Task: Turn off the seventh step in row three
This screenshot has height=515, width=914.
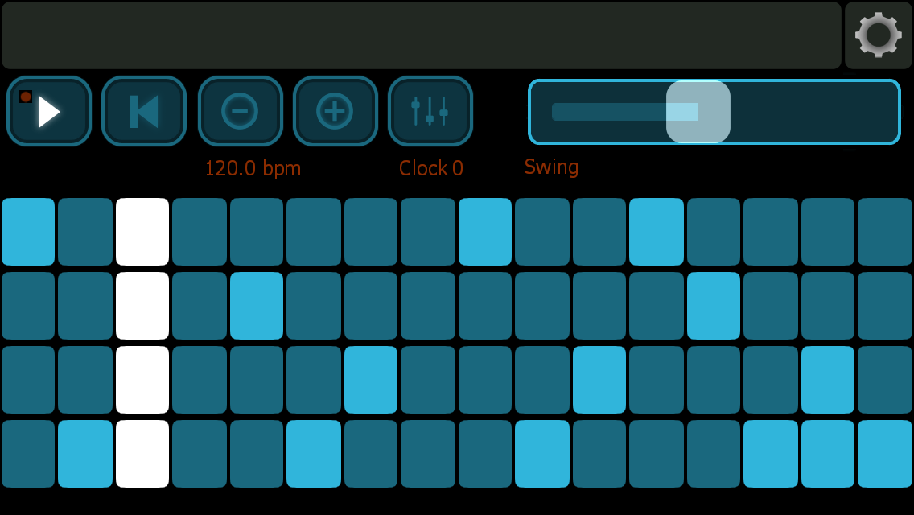Action: [371, 380]
